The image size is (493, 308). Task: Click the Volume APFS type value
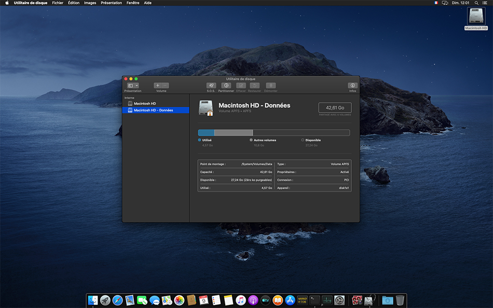(x=339, y=164)
